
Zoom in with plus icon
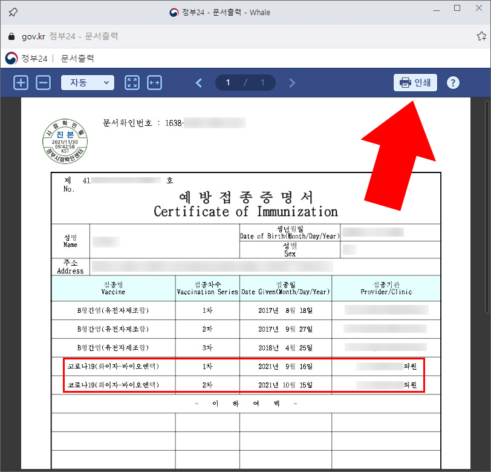[21, 83]
